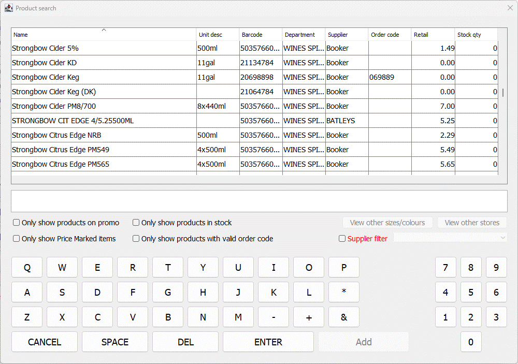Open the Supplier filter dropdown
Screen dimensions: 518x364
[x=450, y=238]
